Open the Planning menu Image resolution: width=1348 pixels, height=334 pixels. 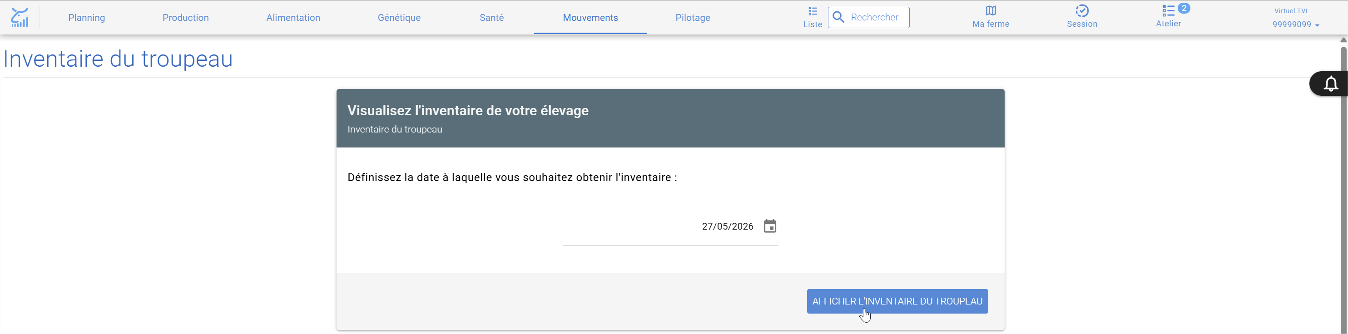(87, 18)
